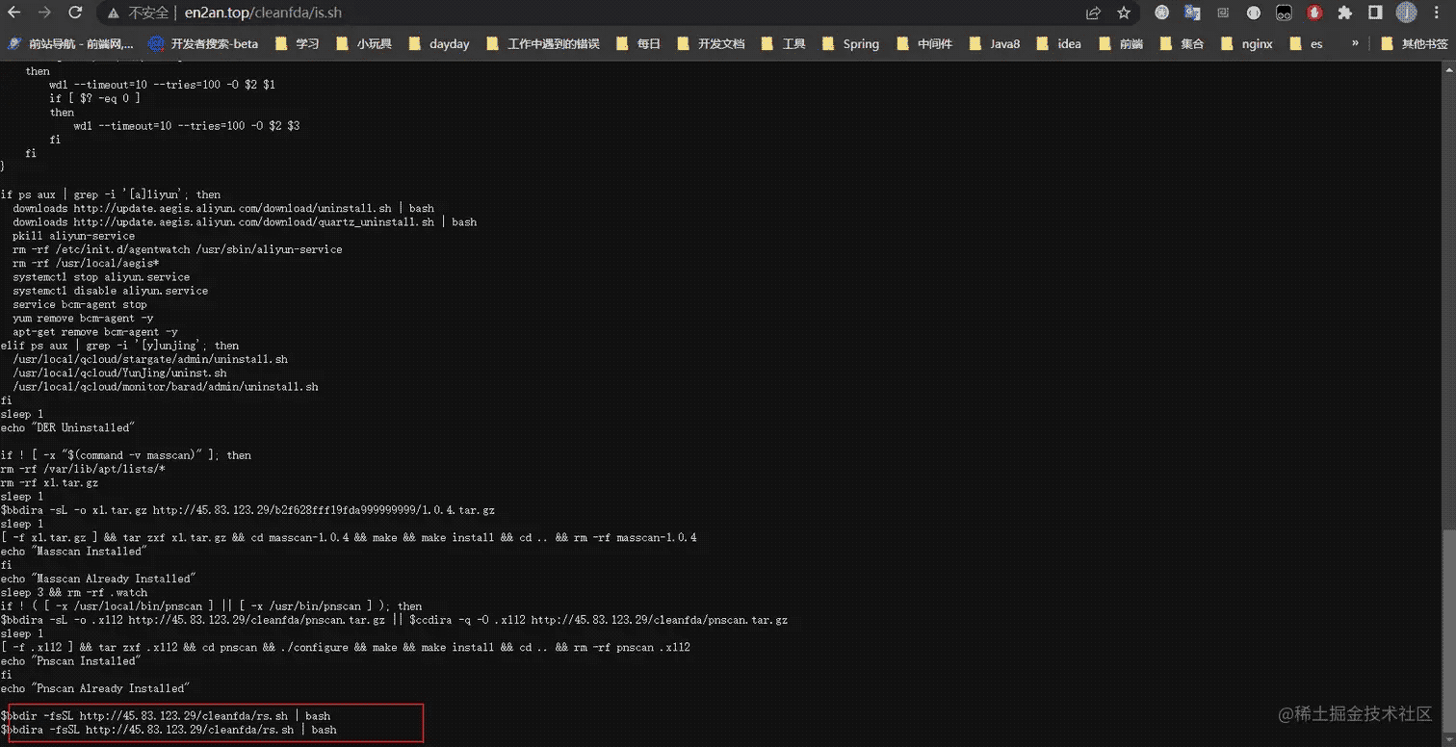View the not-secure site warning icon

point(114,13)
